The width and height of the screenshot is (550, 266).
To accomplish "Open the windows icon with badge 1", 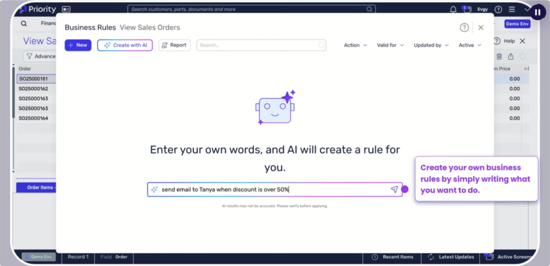I will coord(467,9).
